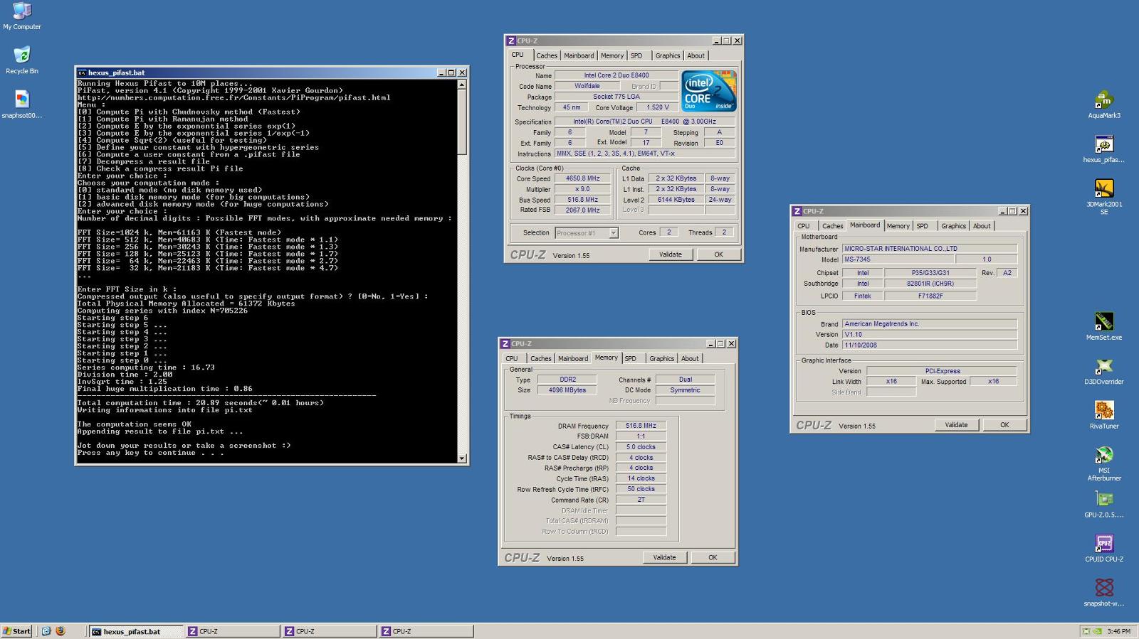Click scroll down arrow in console window

tap(462, 458)
